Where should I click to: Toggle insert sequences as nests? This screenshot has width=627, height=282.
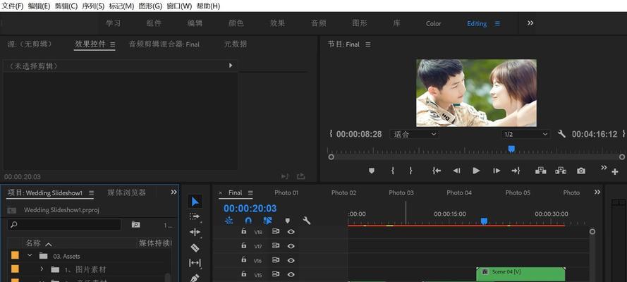229,220
